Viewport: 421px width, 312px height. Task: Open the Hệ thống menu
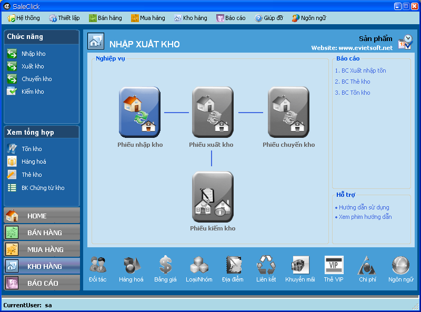coord(24,18)
